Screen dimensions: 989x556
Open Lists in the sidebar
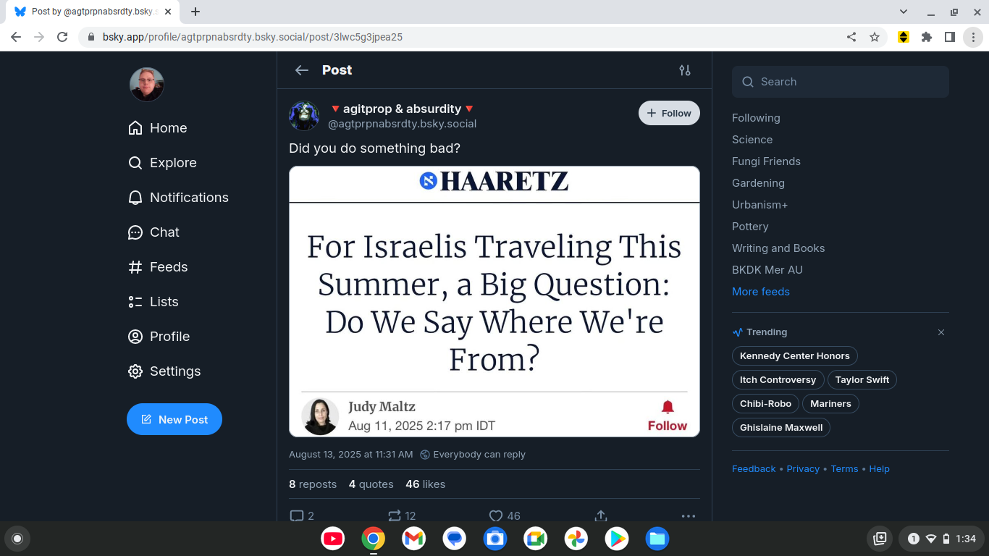153,302
